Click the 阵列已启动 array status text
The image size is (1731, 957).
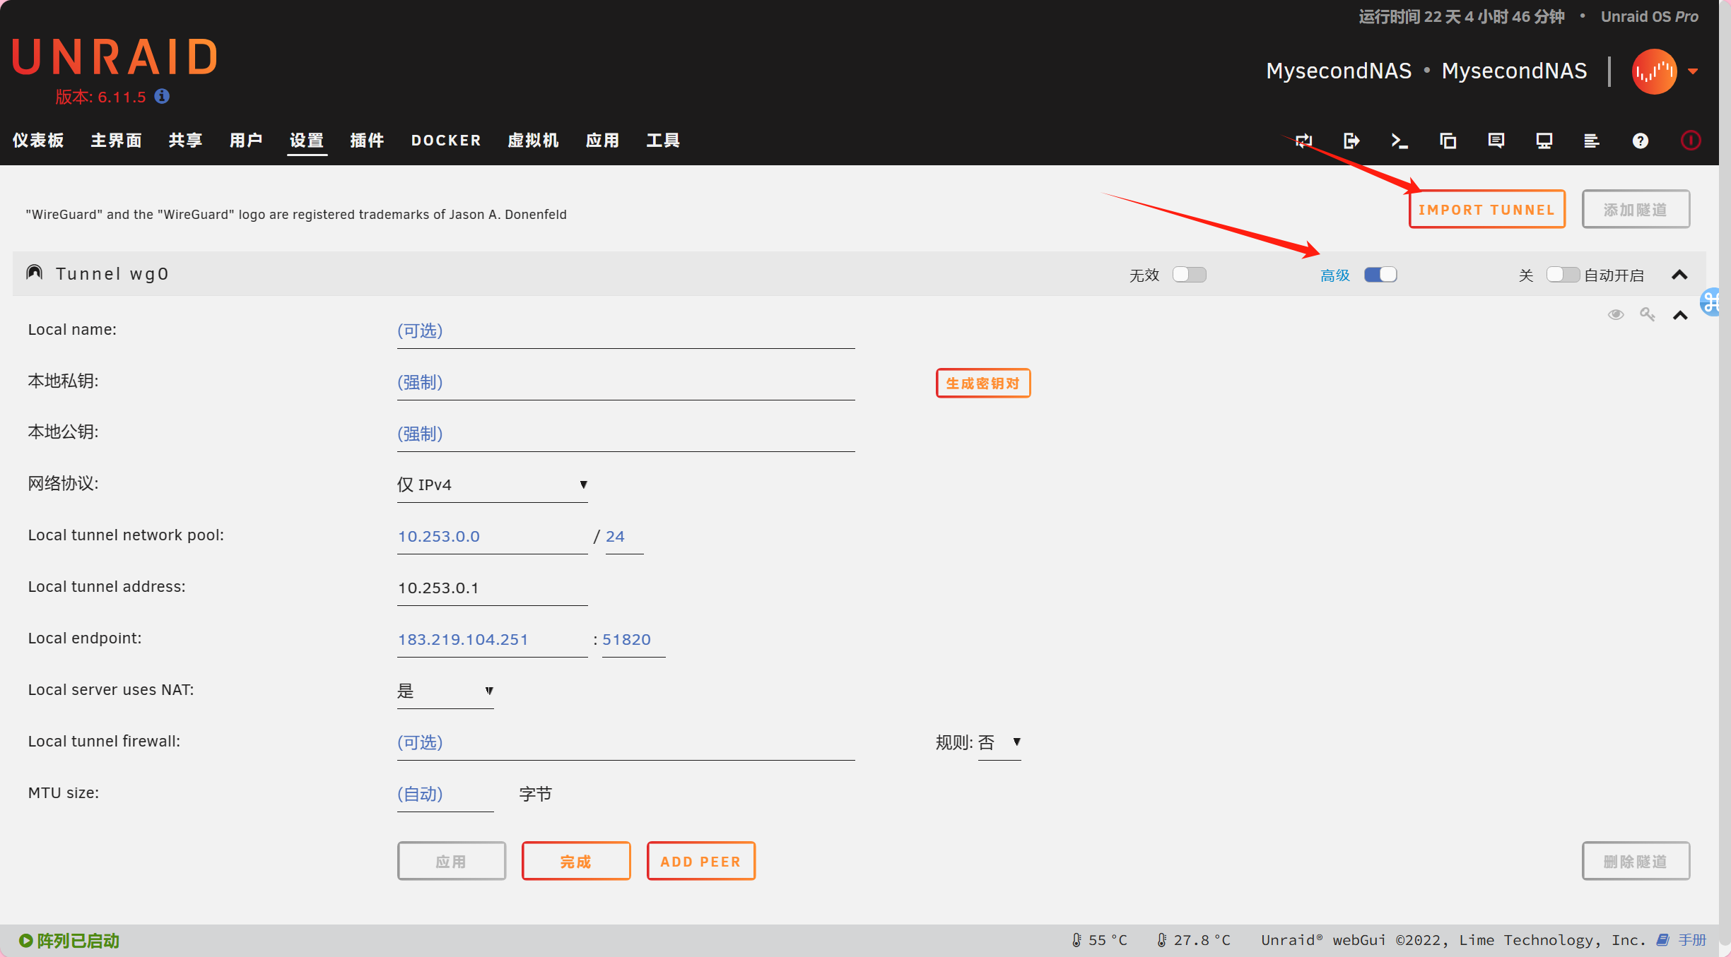click(78, 941)
